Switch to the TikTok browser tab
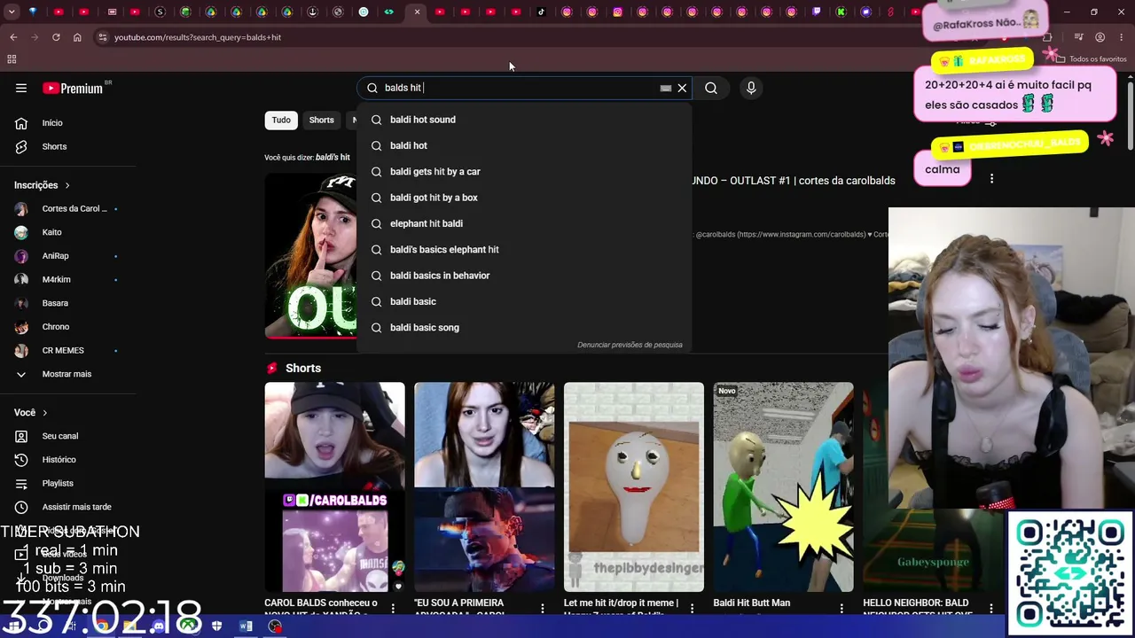The height and width of the screenshot is (638, 1135). pyautogui.click(x=542, y=12)
